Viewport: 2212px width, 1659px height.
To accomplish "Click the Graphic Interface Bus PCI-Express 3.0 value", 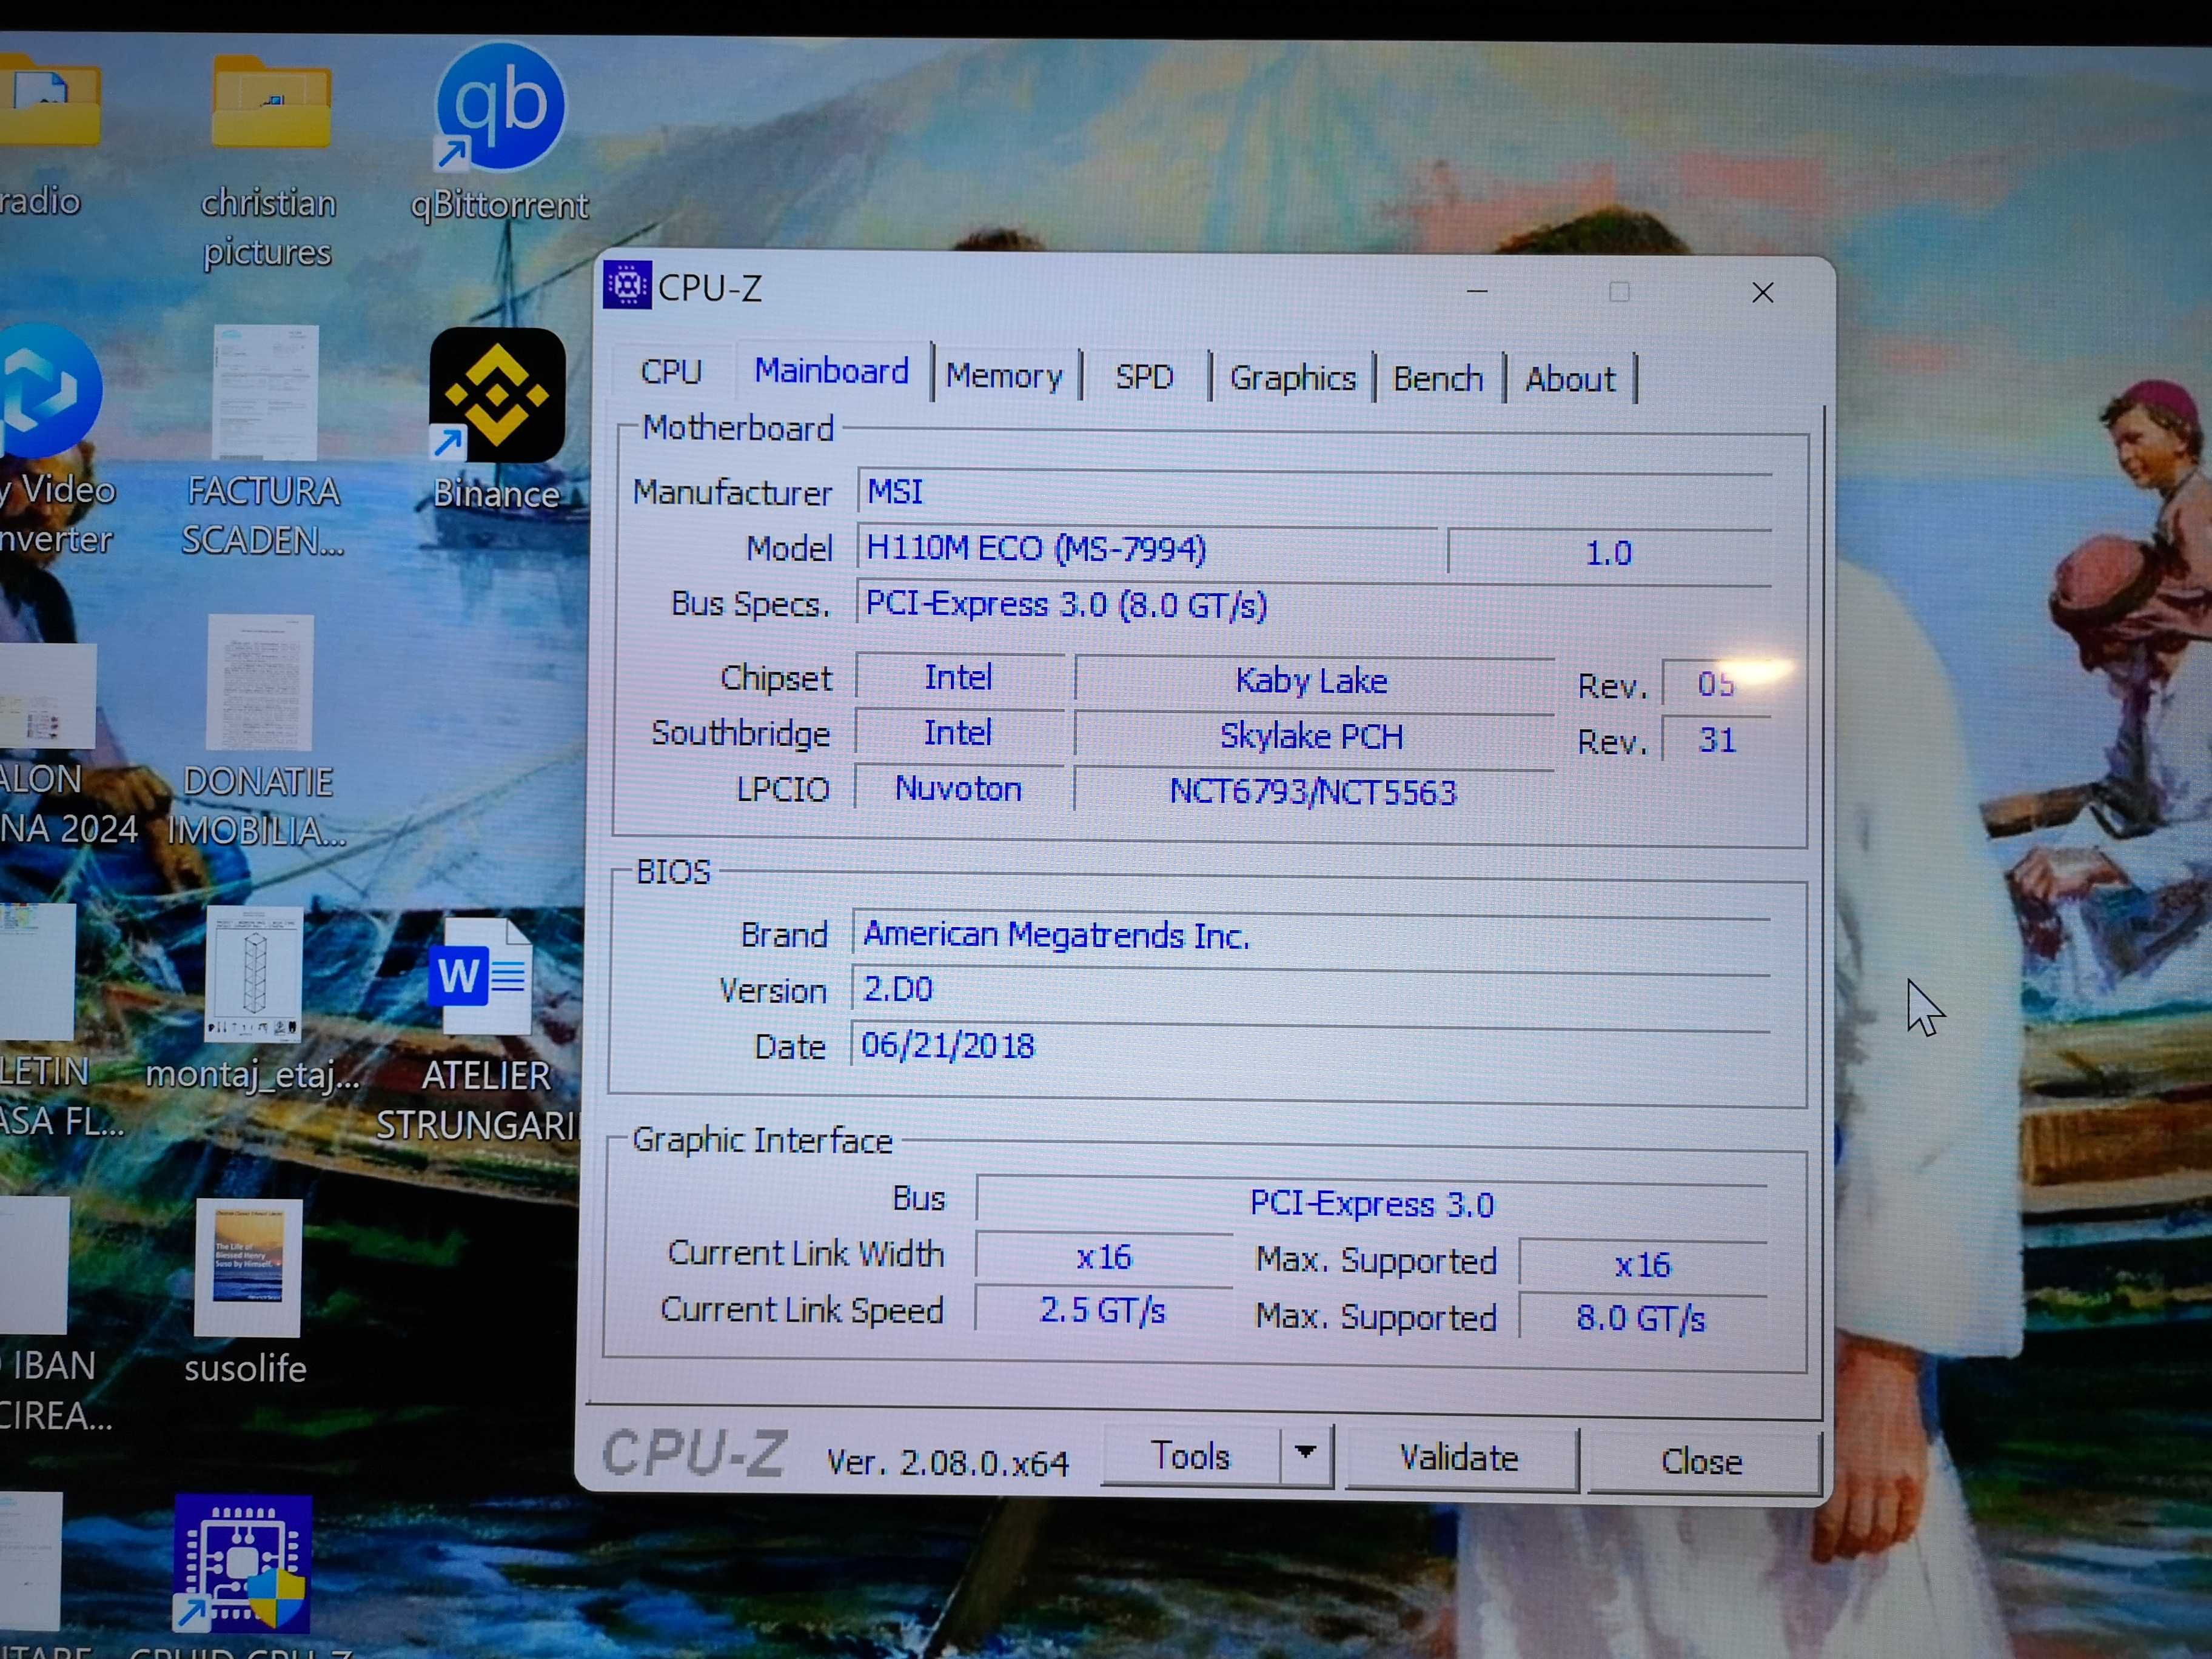I will [1372, 1204].
